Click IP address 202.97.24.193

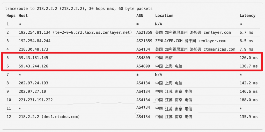point(33,83)
